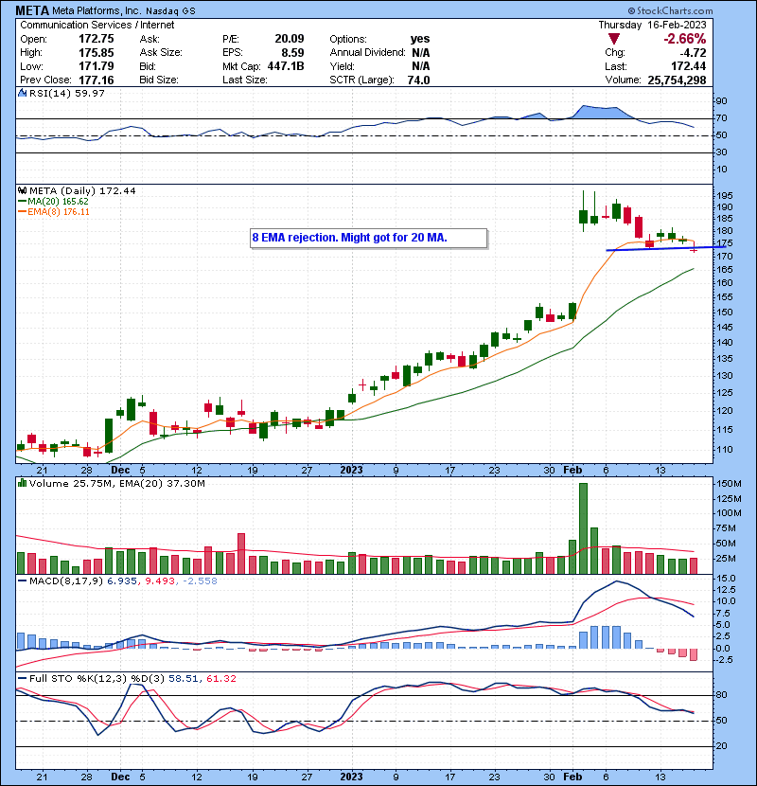This screenshot has width=757, height=786.
Task: Click the Volume 25.75M, EMA(20) 37.30M label
Action: [117, 483]
